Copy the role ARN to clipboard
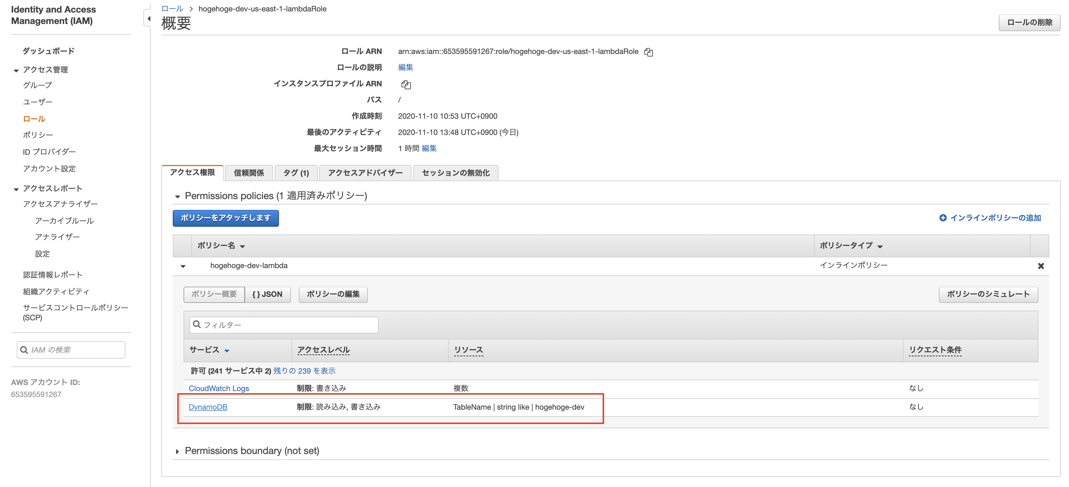The width and height of the screenshot is (1069, 487). (x=648, y=52)
